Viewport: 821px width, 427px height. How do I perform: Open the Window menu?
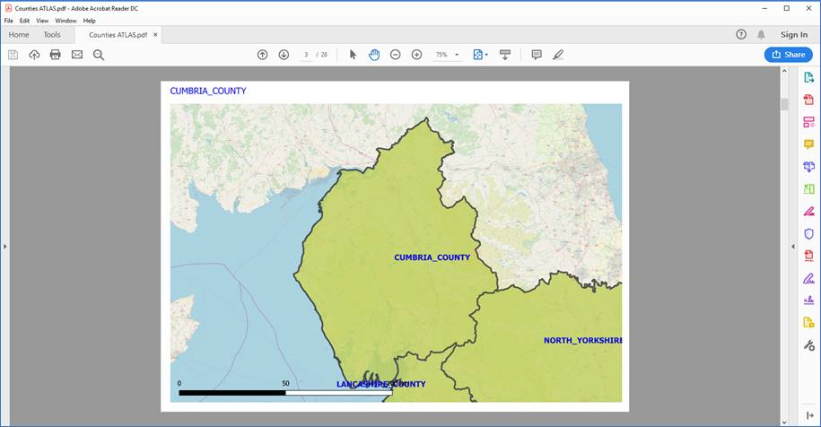click(x=66, y=21)
